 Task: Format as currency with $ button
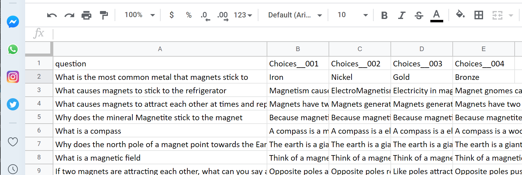[x=172, y=15]
